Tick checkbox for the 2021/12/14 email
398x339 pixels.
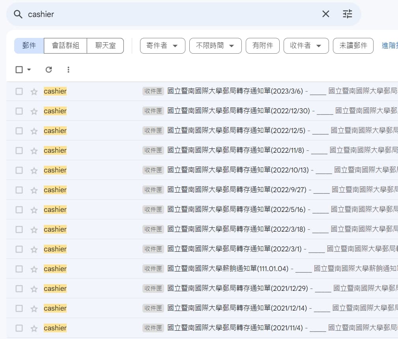[19, 308]
